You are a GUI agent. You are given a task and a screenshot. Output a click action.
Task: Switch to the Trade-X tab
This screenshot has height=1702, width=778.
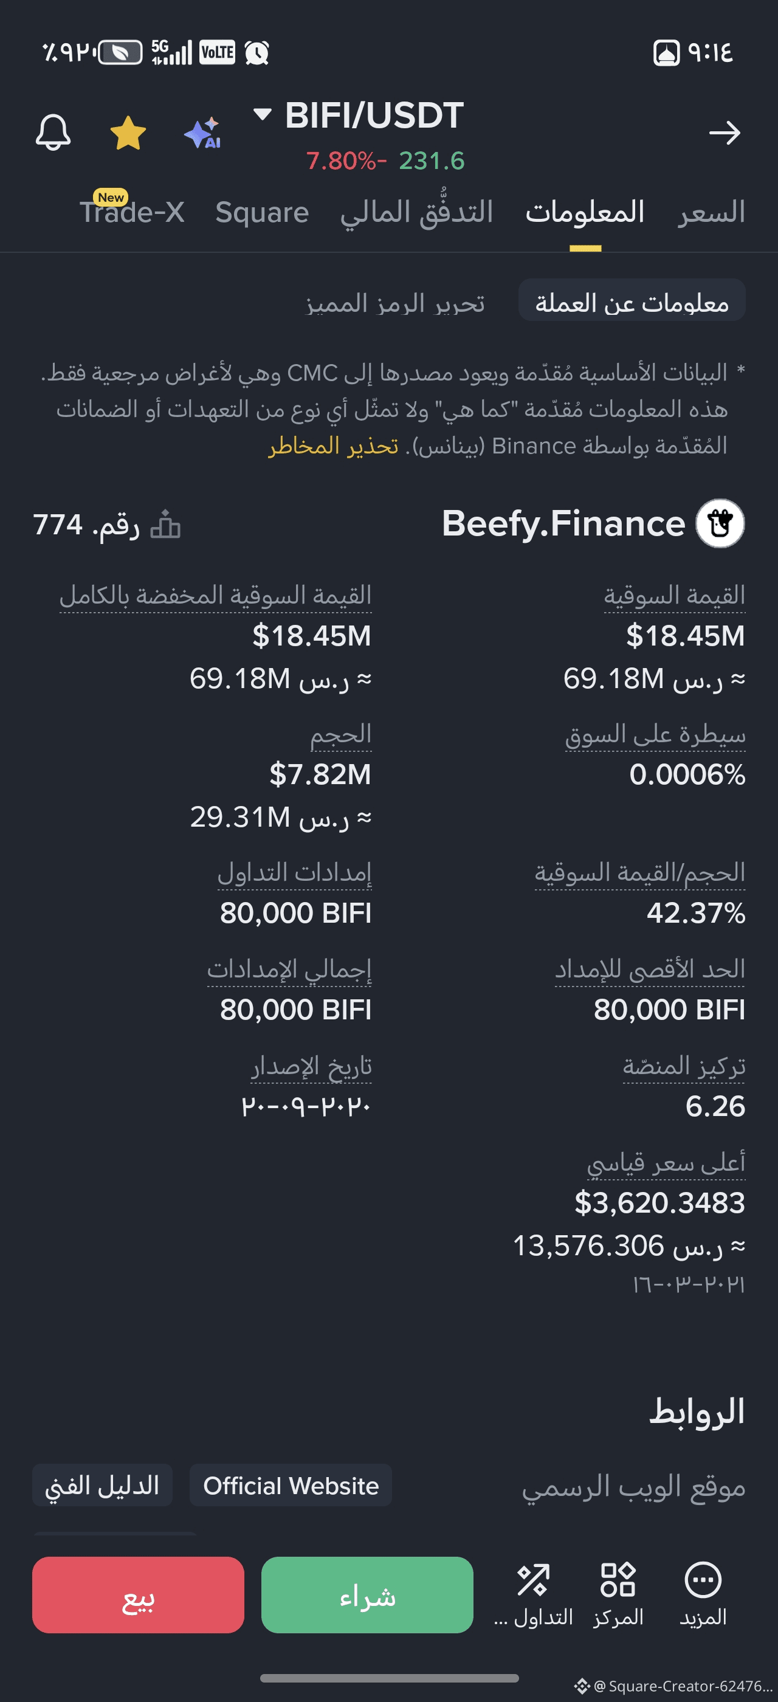pyautogui.click(x=131, y=212)
